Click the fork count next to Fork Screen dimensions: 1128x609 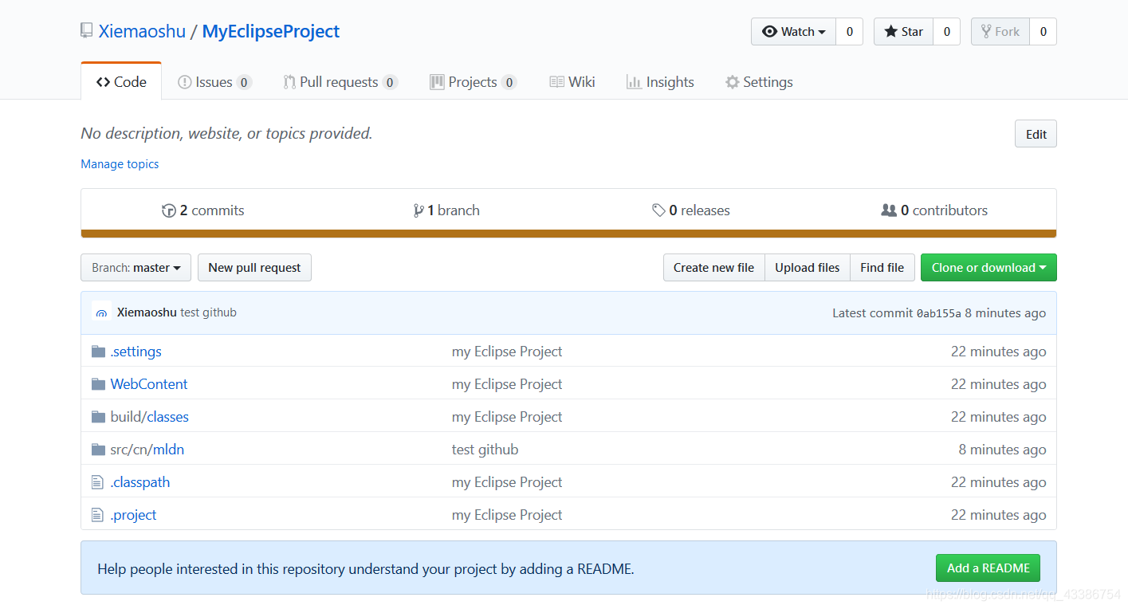1043,32
